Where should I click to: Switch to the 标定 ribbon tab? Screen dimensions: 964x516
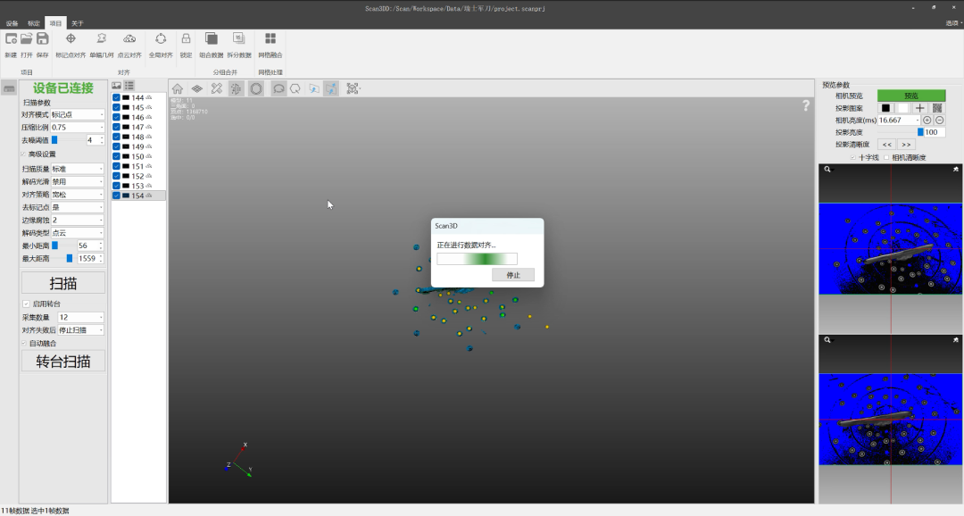(x=34, y=23)
